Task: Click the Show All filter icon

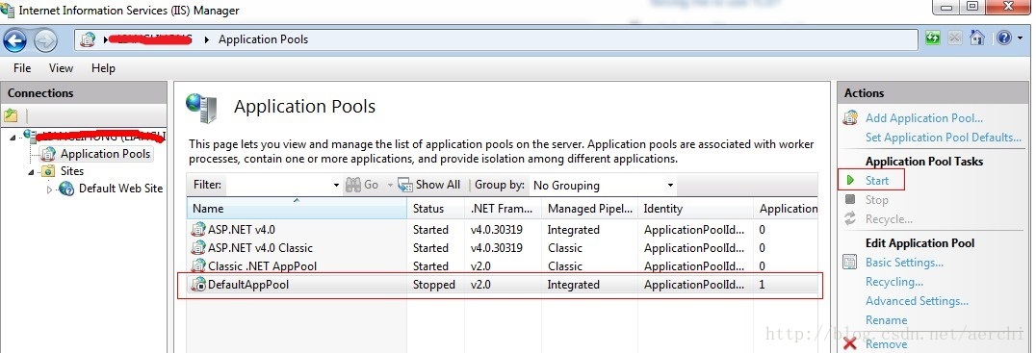Action: [x=405, y=185]
